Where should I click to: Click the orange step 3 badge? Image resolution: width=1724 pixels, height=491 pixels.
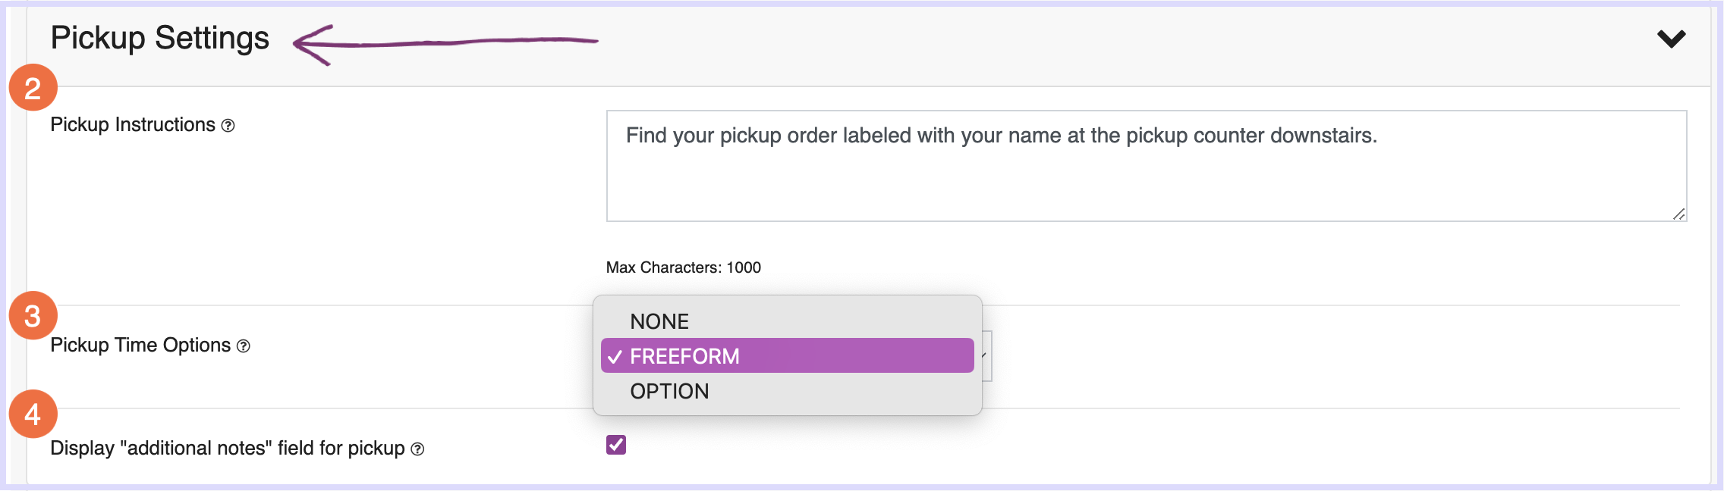tap(33, 315)
